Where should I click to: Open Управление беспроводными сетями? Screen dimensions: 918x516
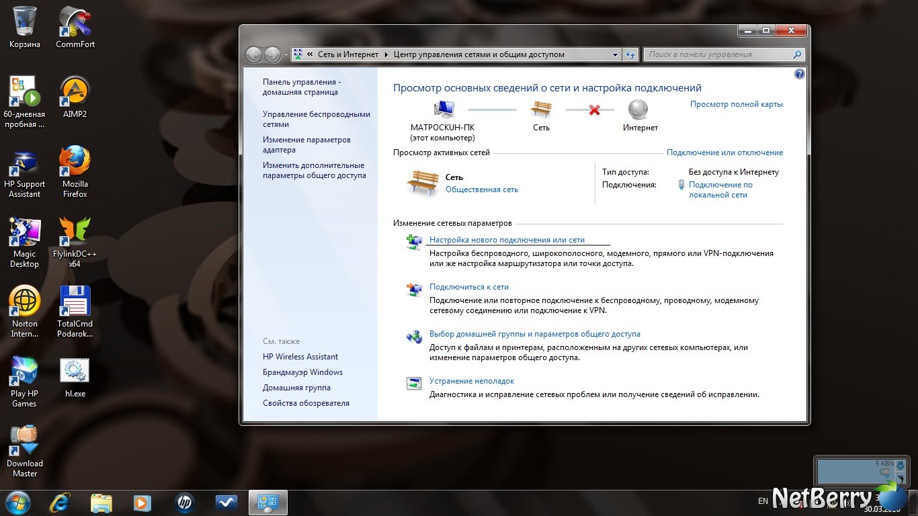317,119
